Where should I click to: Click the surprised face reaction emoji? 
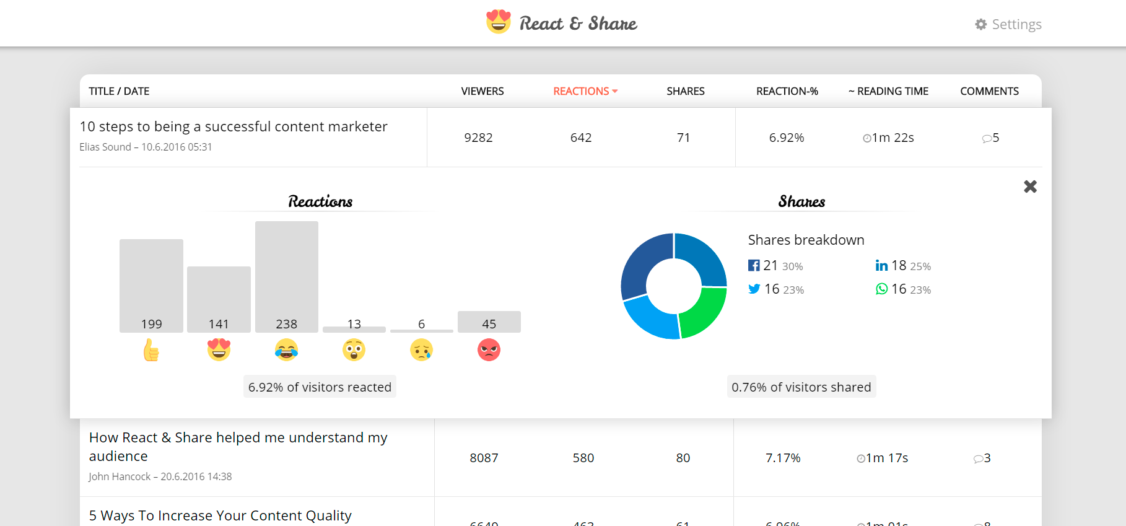pyautogui.click(x=354, y=350)
